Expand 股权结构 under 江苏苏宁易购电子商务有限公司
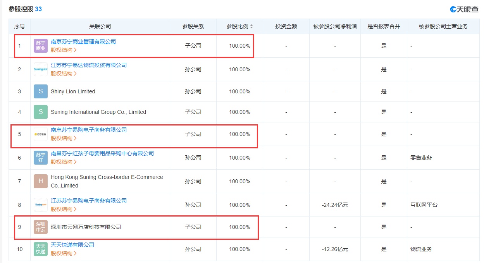The width and height of the screenshot is (484, 263). [64, 209]
